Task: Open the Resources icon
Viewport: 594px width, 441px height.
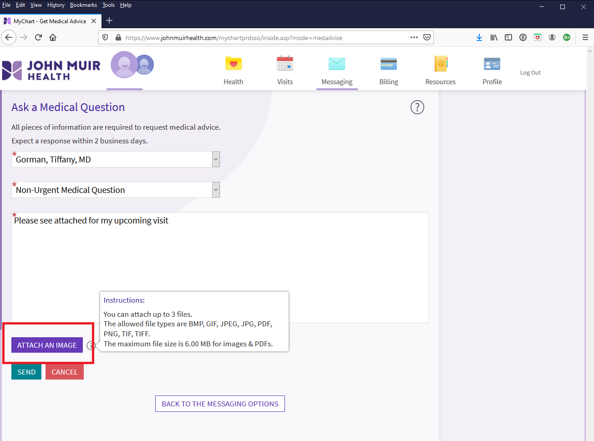Action: [440, 64]
